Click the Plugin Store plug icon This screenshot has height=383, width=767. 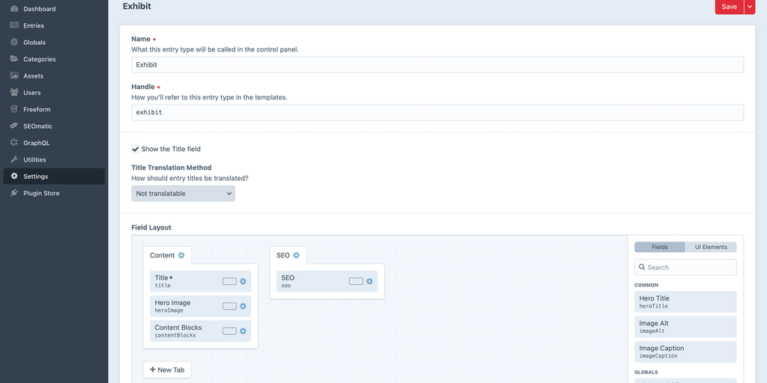click(x=14, y=193)
